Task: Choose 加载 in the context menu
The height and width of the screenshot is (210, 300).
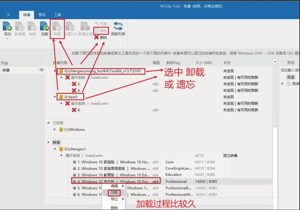Action: coord(114,193)
